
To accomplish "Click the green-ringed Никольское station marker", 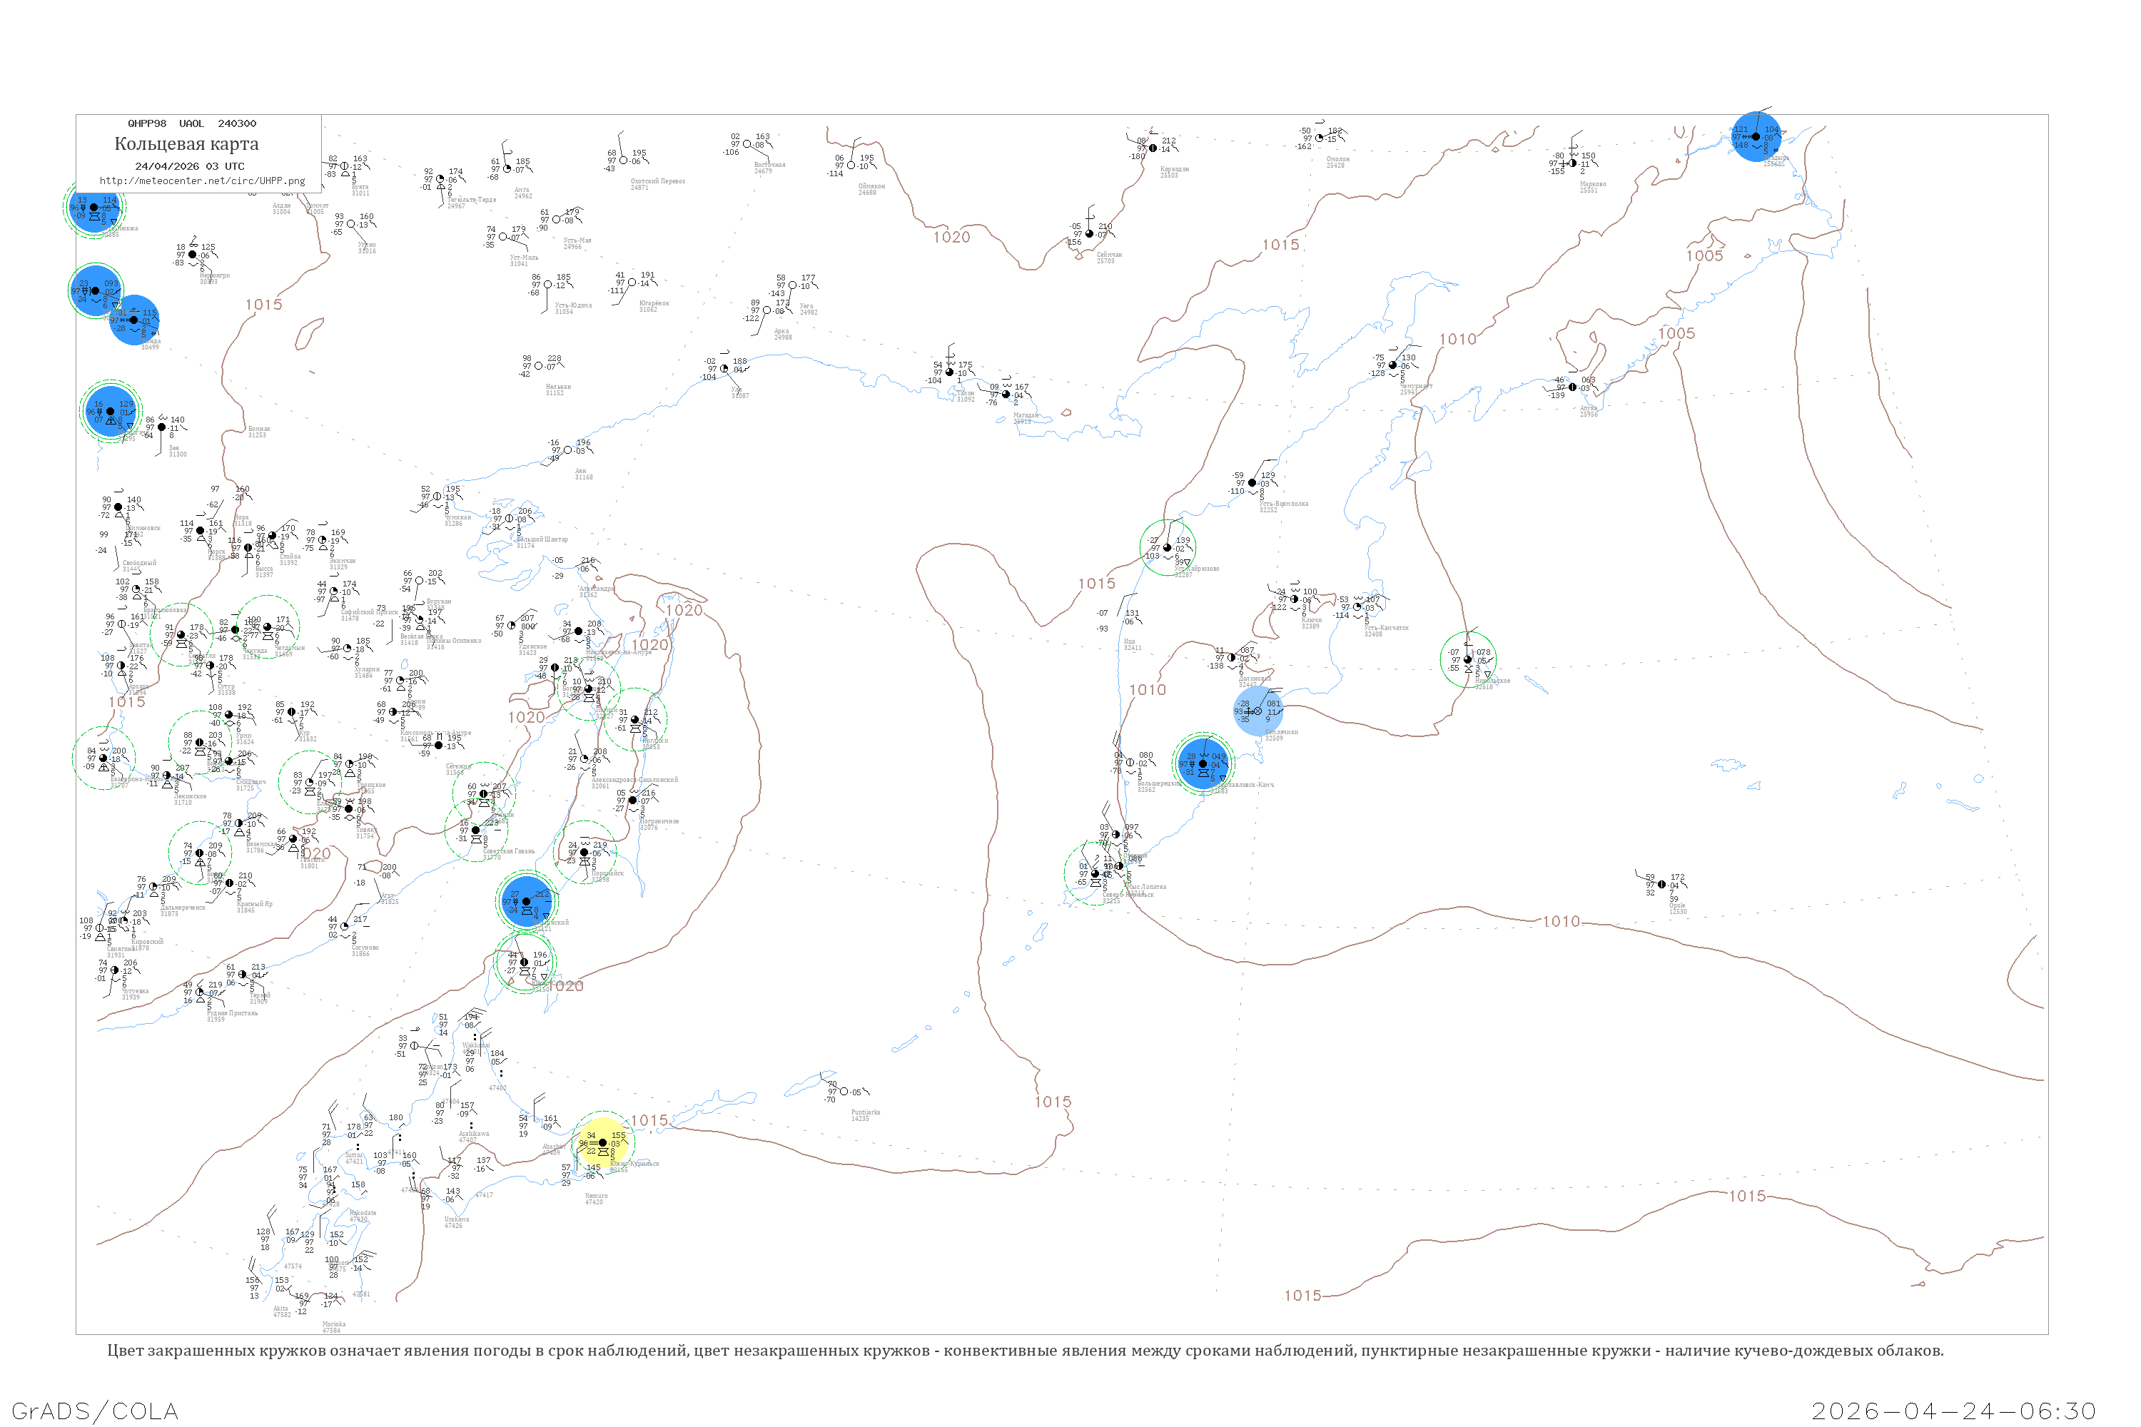I will pos(1467,659).
